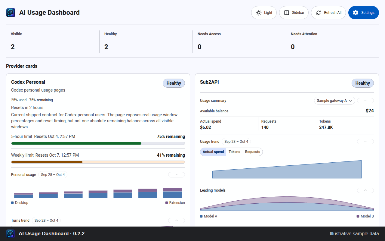This screenshot has width=385, height=241.
Task: Click the Resets in 2 hours text
Action: pyautogui.click(x=27, y=108)
